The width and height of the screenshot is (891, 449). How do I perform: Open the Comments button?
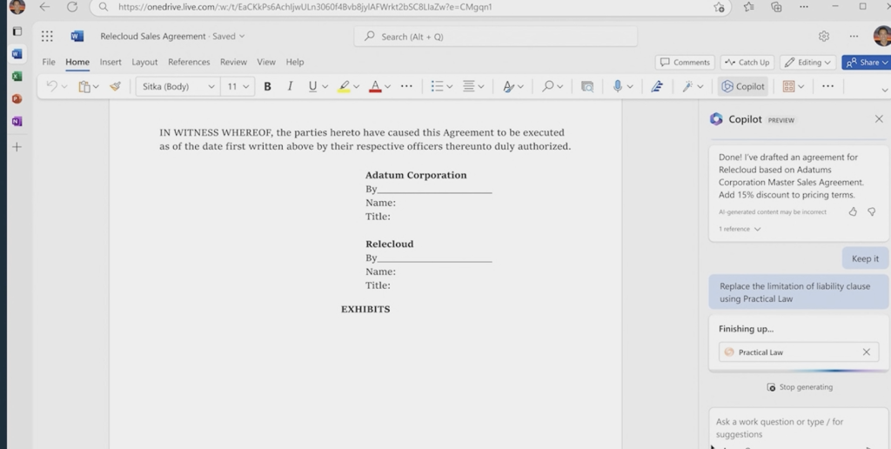click(x=685, y=63)
